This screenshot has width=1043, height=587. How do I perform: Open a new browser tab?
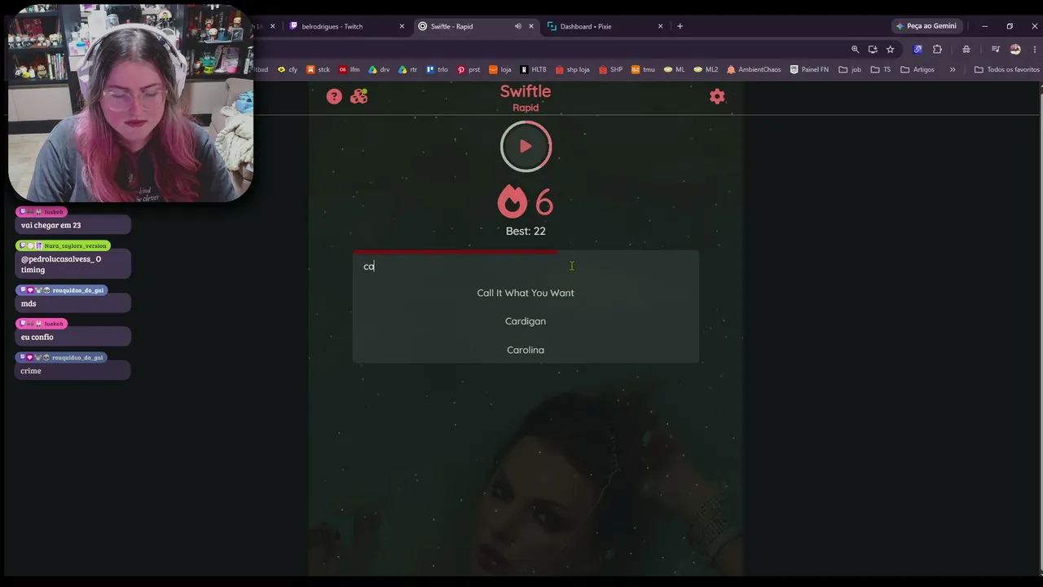pyautogui.click(x=680, y=26)
